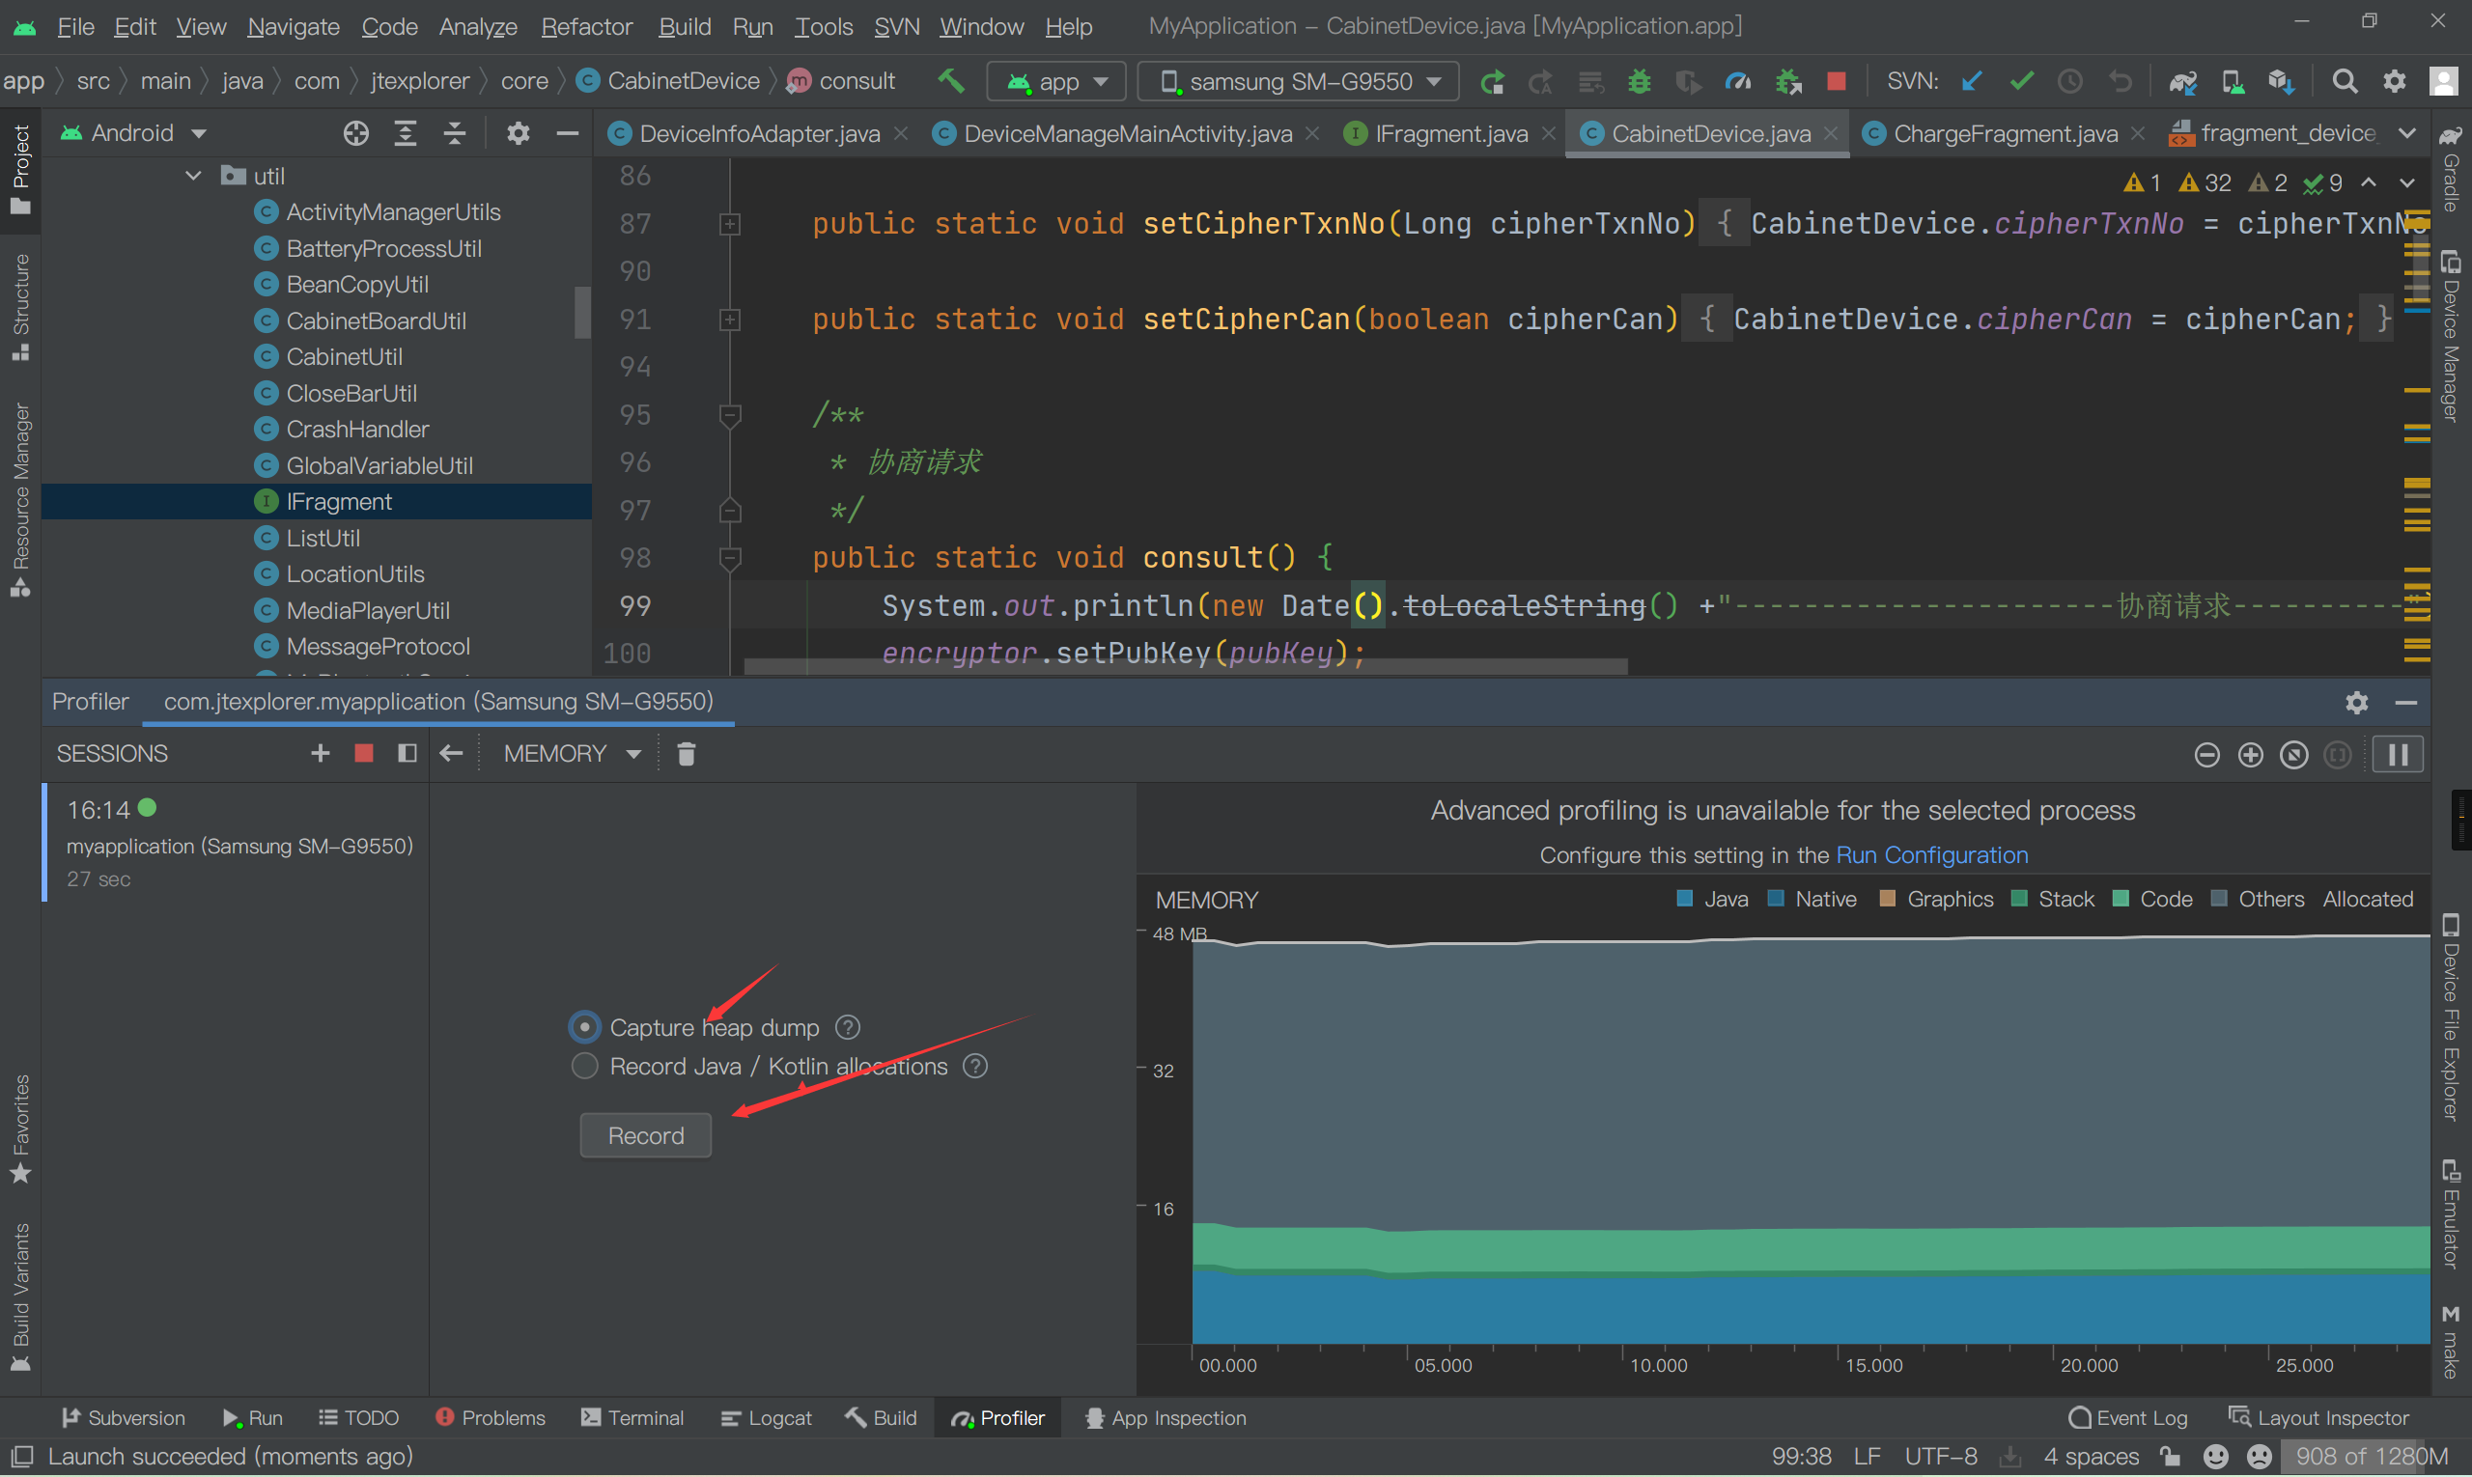Open the Run Configuration link
Image resolution: width=2472 pixels, height=1477 pixels.
click(1930, 855)
